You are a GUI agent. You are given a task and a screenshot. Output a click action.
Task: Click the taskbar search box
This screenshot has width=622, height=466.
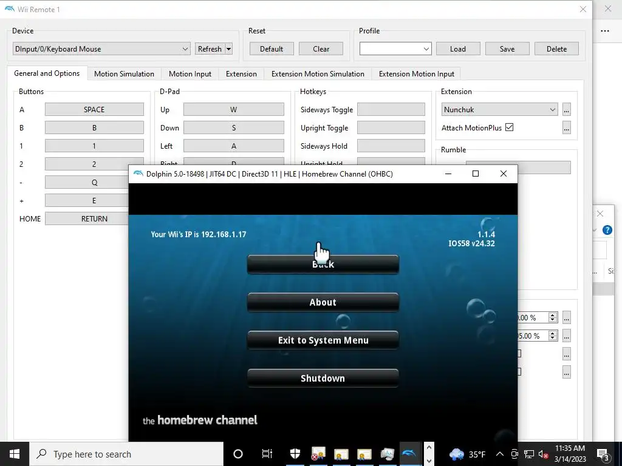tap(126, 454)
